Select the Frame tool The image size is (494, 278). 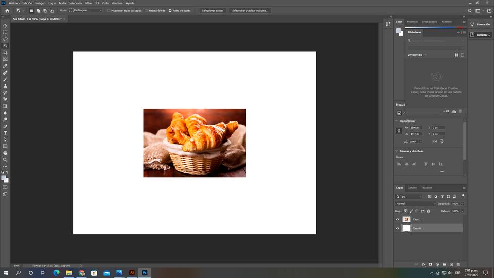coord(5,59)
